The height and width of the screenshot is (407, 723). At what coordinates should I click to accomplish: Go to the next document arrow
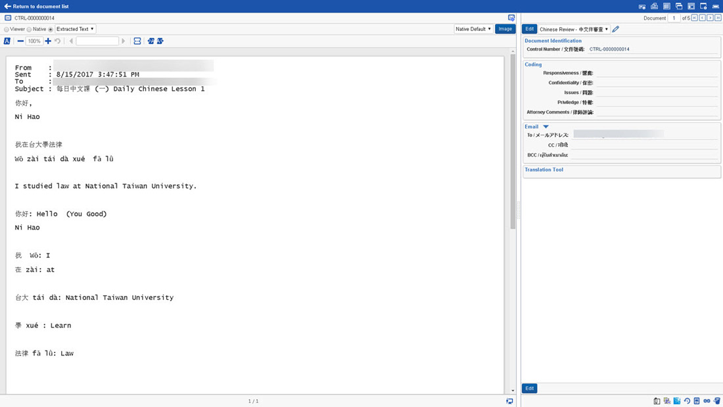(711, 18)
